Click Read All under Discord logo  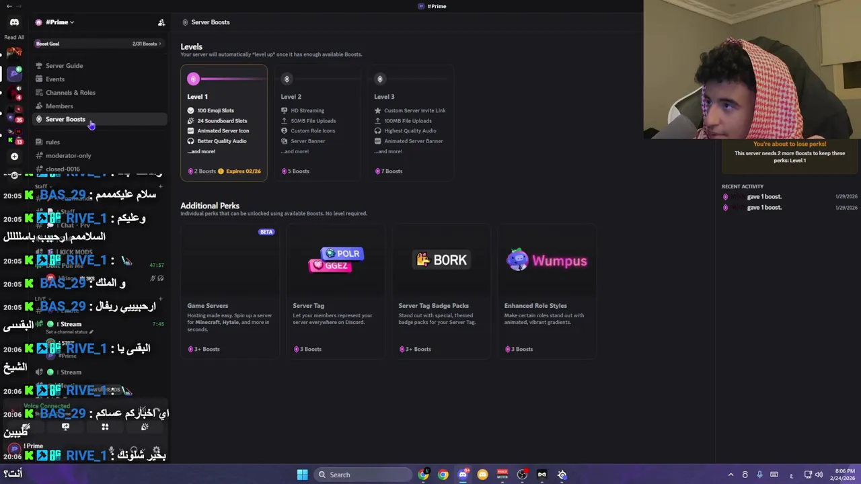[x=14, y=38]
